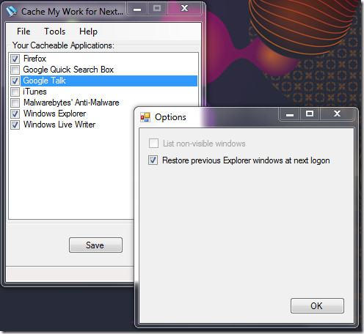Click Restore previous Explorer windows label
Image resolution: width=364 pixels, height=334 pixels.
(246, 160)
